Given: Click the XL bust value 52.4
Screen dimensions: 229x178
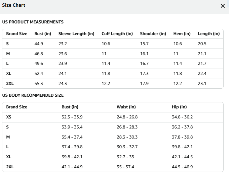Looking at the screenshot, I should point(39,74).
